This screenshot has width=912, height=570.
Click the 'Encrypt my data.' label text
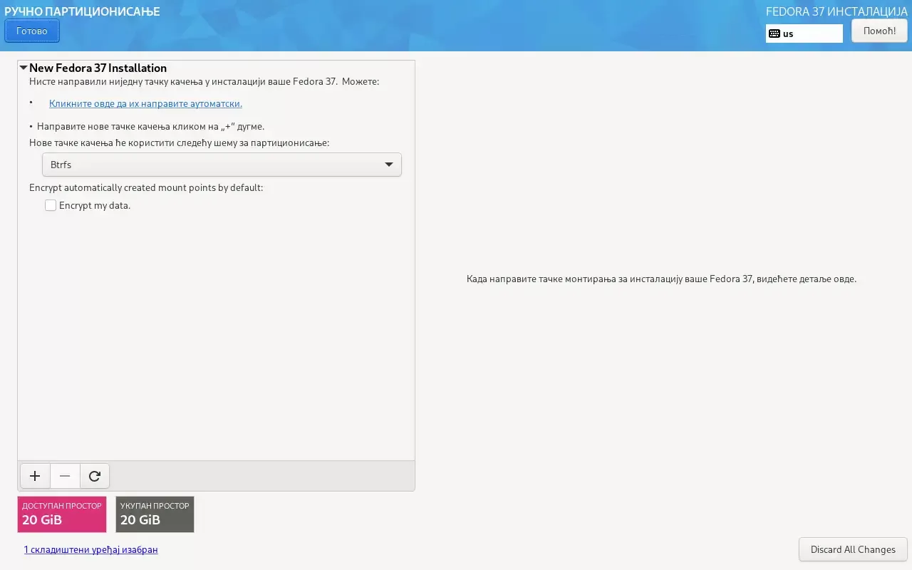[95, 205]
